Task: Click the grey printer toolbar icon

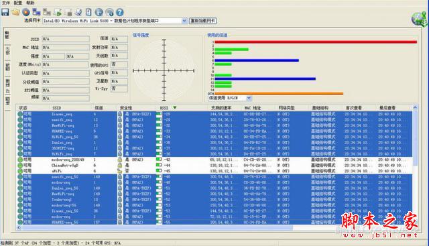Action: (68, 12)
